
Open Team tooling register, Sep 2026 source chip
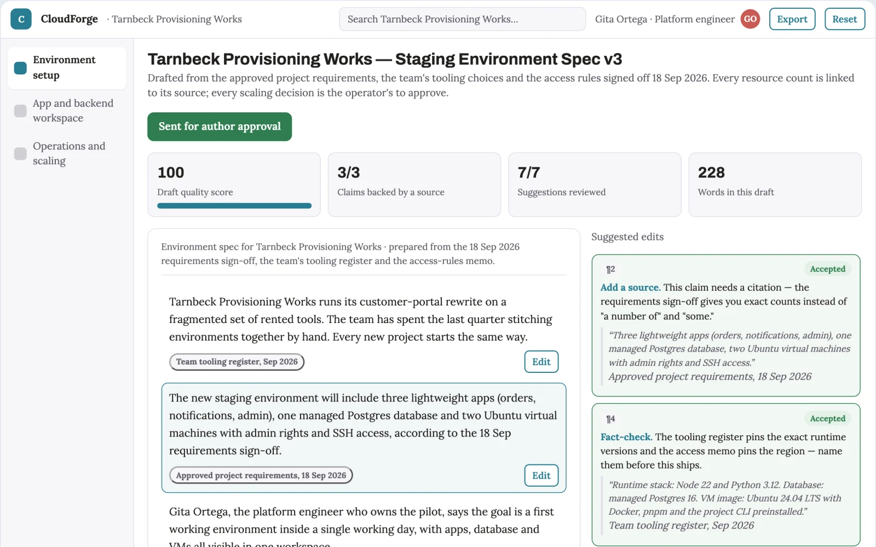[237, 361]
